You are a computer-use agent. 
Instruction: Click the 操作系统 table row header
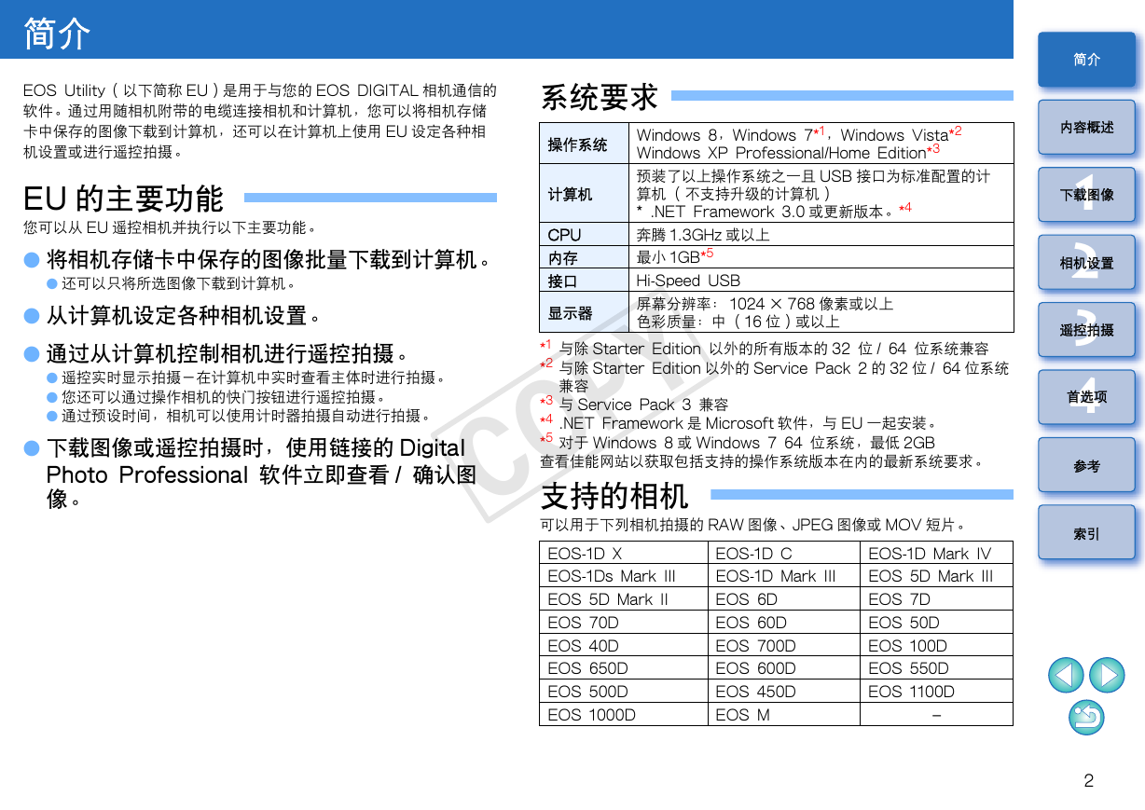[586, 144]
